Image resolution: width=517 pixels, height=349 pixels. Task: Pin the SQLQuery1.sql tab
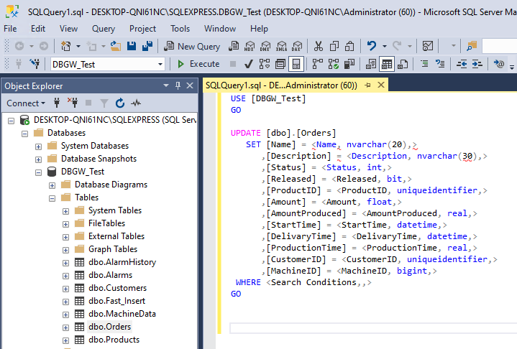367,85
